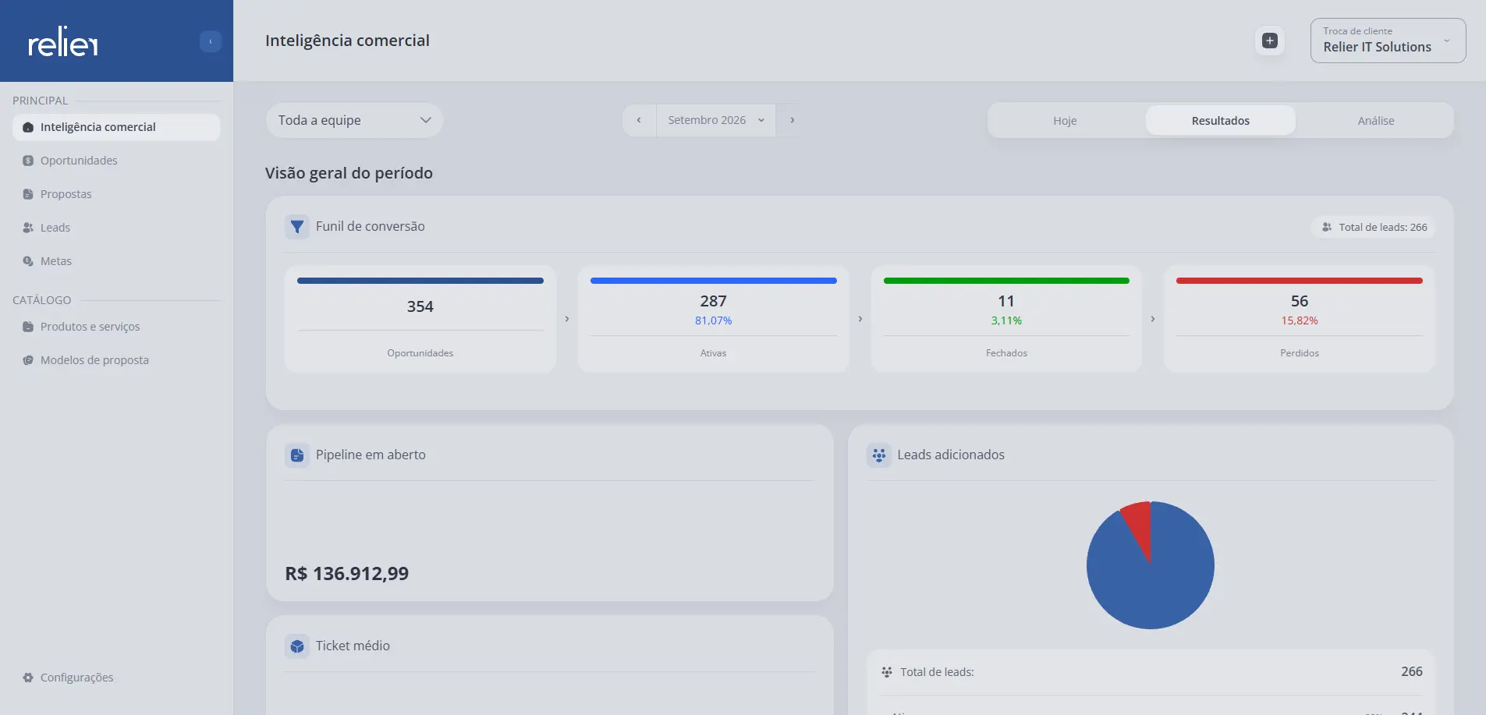Collapse the sidebar with the arrow button

tap(211, 41)
